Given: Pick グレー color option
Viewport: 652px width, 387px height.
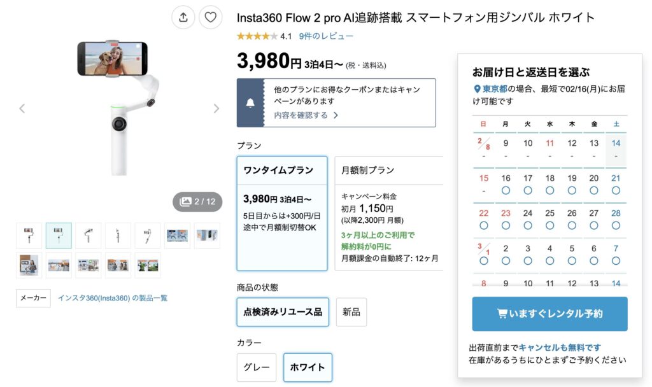Looking at the screenshot, I should (257, 367).
